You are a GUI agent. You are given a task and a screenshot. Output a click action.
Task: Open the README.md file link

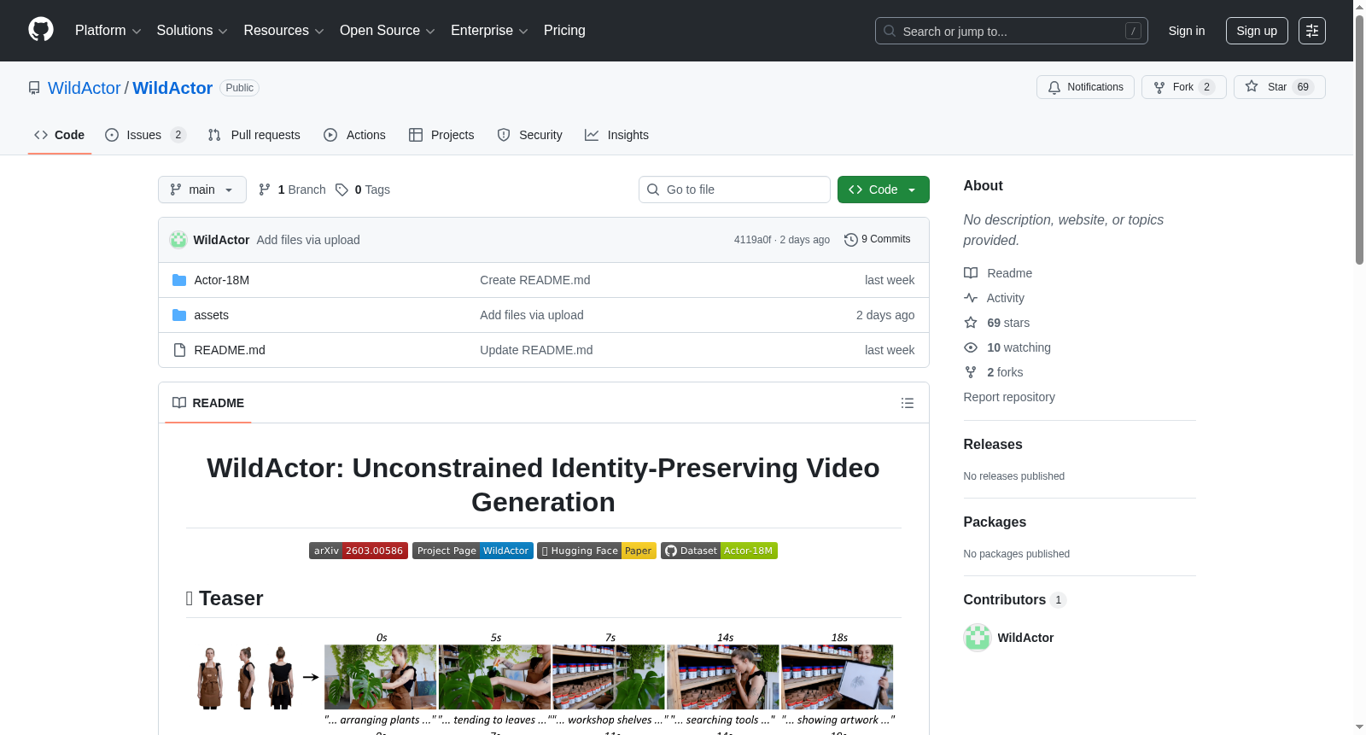[230, 350]
